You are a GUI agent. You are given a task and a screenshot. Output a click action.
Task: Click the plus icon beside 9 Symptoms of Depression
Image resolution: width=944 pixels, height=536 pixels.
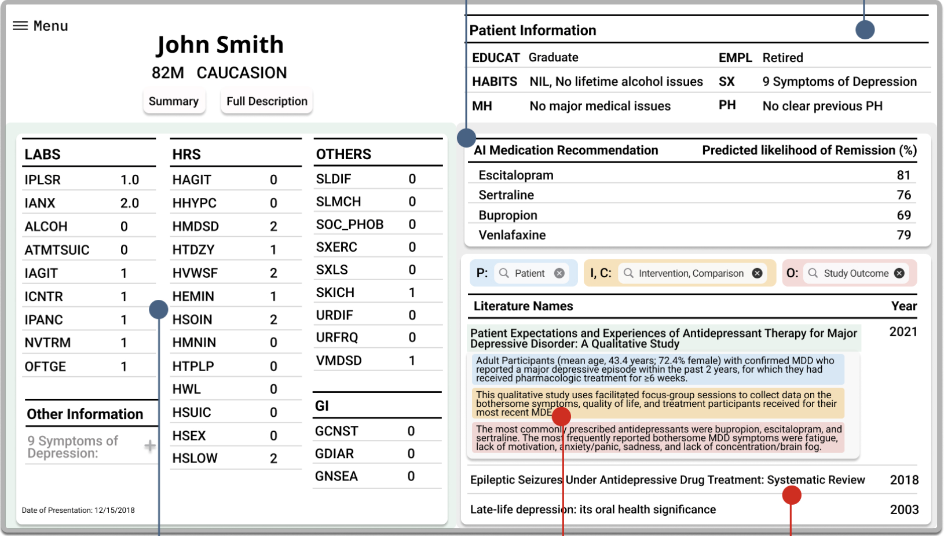click(150, 446)
